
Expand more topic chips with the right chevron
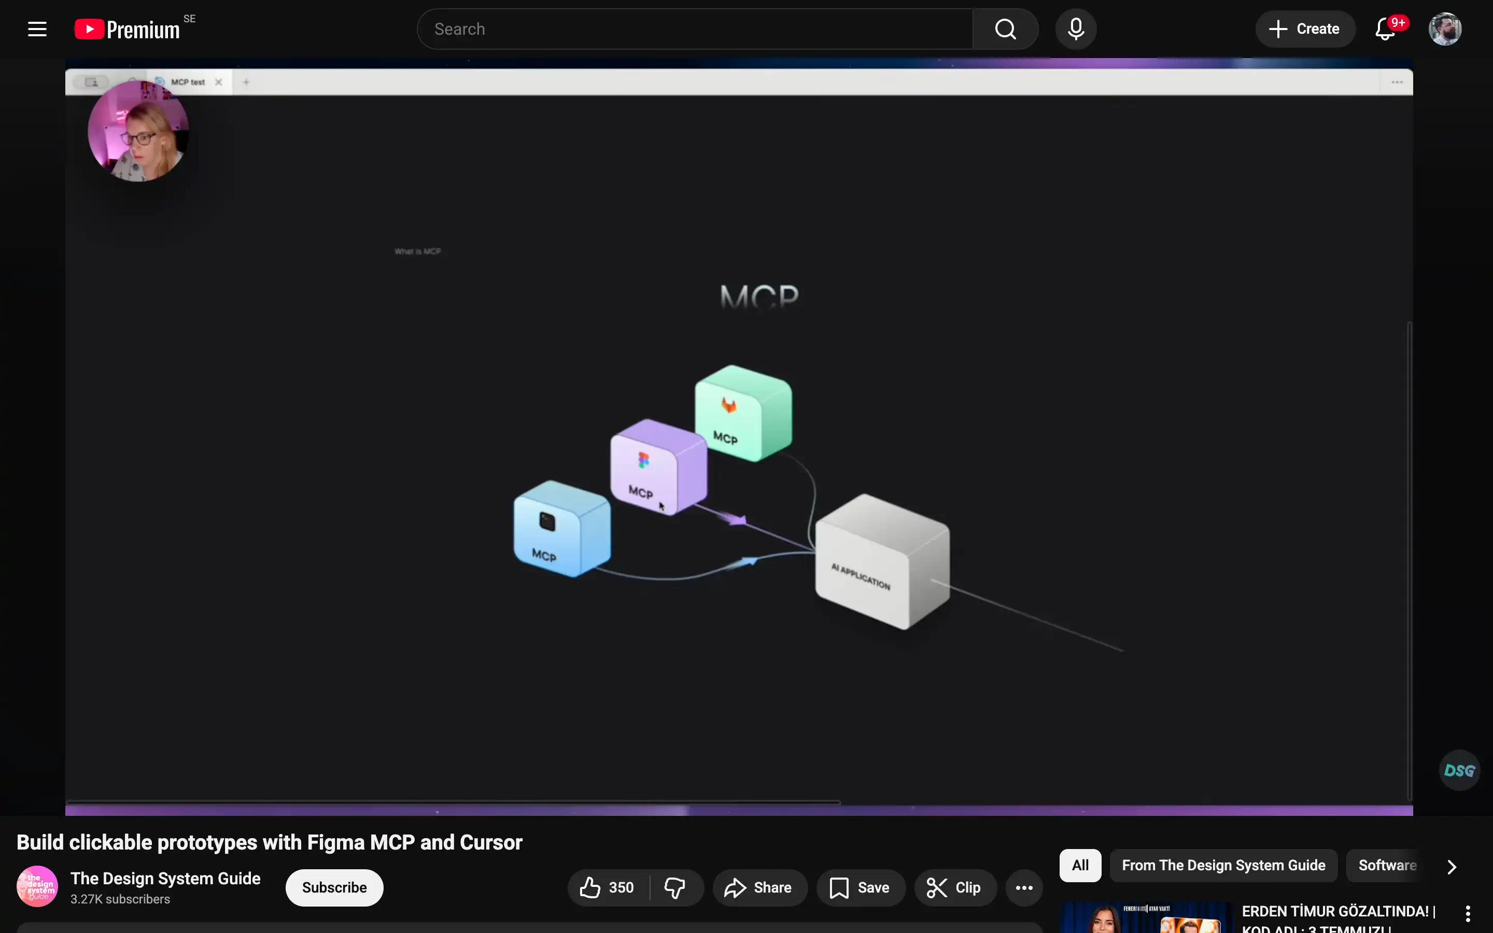point(1451,866)
